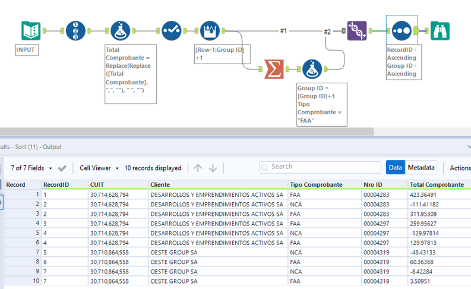The image size is (471, 289).
Task: Select the Total Comprobante Formula tool
Action: [x=120, y=31]
